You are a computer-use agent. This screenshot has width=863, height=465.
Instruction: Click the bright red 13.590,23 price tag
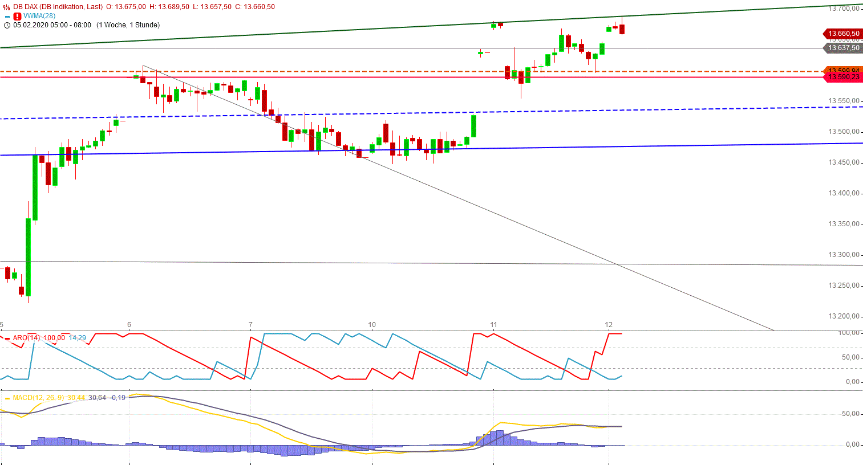[x=842, y=77]
